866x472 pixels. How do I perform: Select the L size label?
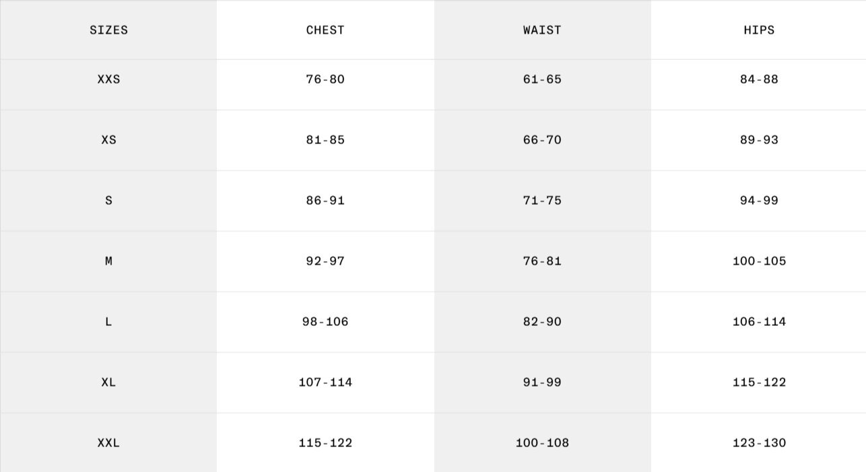coord(108,322)
